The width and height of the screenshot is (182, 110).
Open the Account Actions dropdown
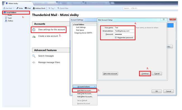click(x=85, y=87)
